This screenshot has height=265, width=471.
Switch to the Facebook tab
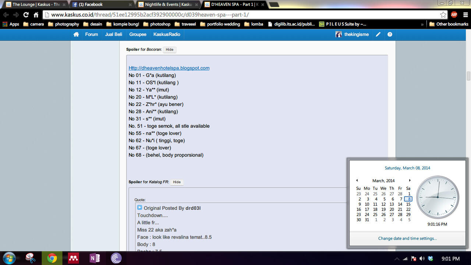pos(101,4)
